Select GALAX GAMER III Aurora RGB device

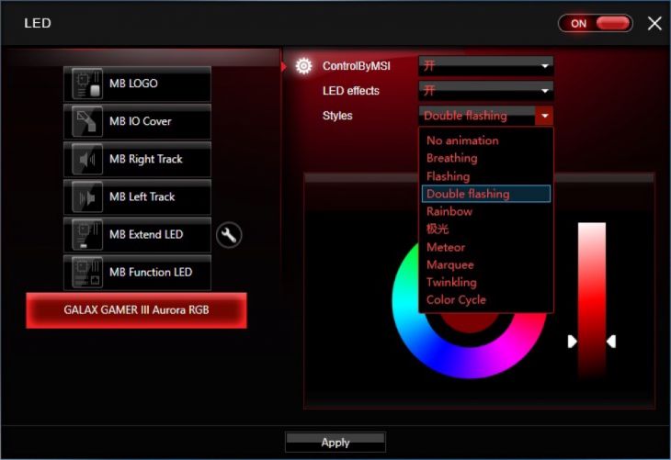137,310
